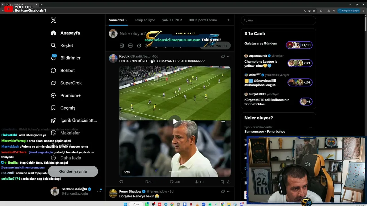Screen dimensions: 367x206
Task: Click the X logo in the sidebar
Action: click(53, 20)
